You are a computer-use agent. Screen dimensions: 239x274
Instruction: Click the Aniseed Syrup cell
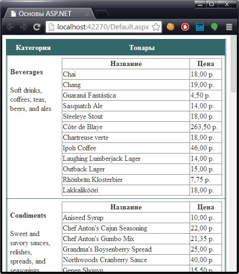coord(126,218)
